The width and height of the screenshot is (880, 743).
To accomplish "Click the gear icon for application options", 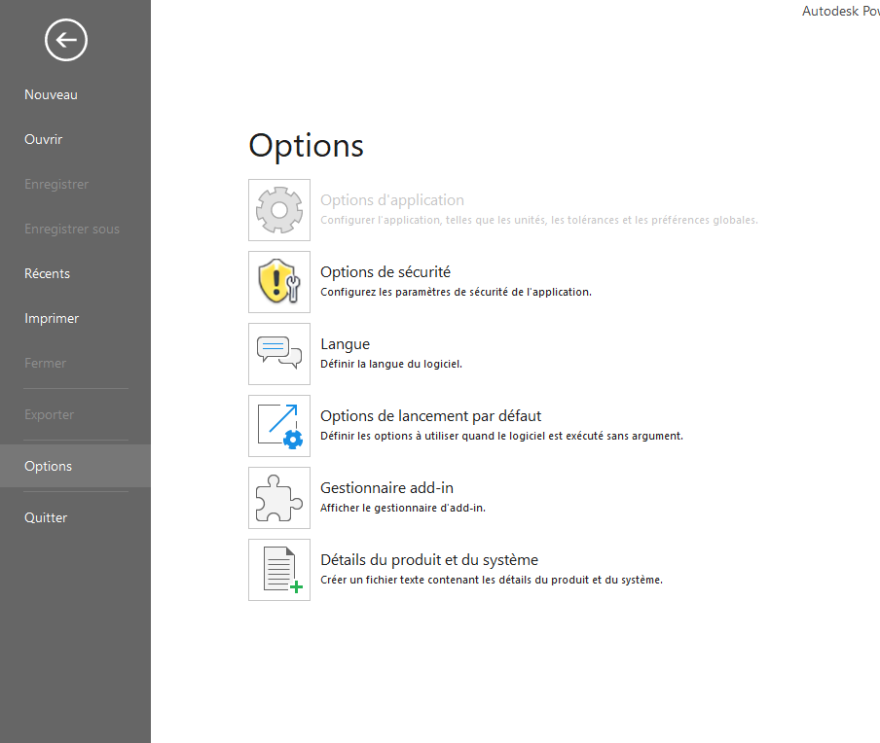I will (x=279, y=210).
